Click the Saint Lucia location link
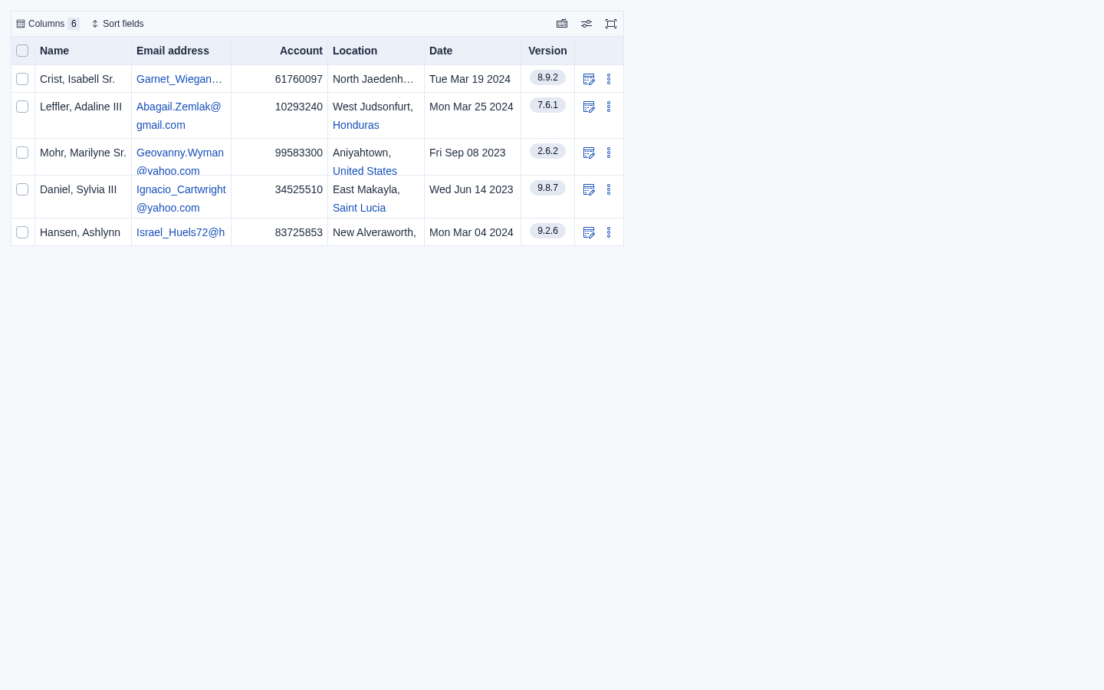This screenshot has width=1104, height=690. (359, 208)
